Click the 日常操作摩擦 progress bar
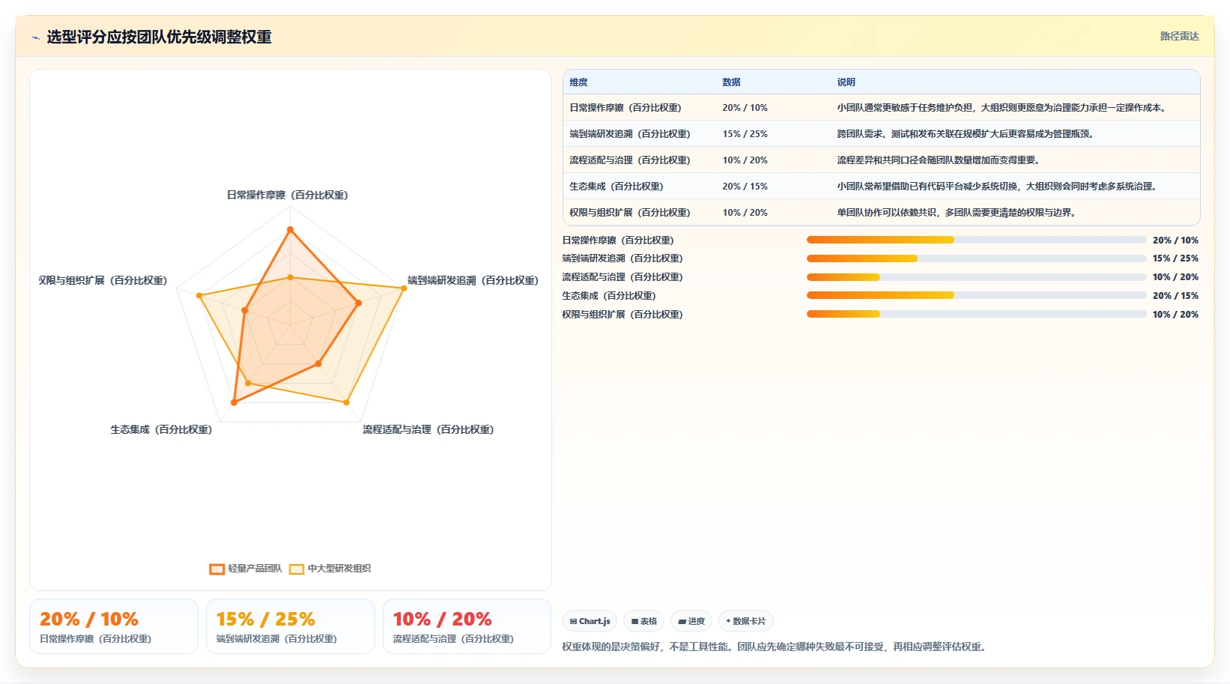 (976, 240)
